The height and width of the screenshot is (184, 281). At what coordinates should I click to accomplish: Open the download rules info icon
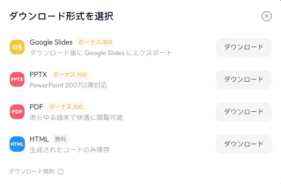[61, 172]
